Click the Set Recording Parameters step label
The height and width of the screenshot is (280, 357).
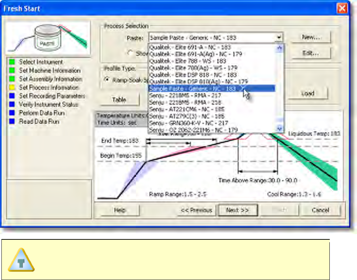pyautogui.click(x=52, y=96)
